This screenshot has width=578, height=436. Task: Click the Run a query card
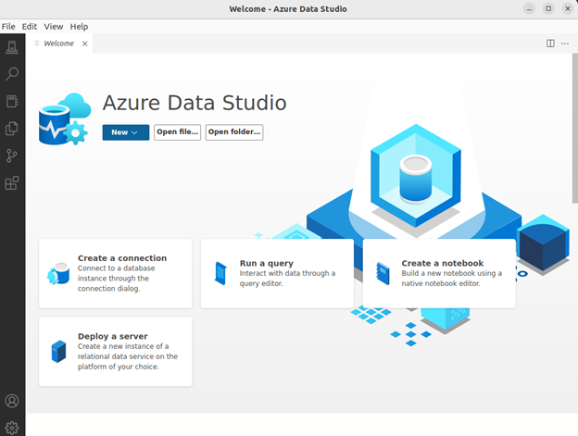pyautogui.click(x=277, y=273)
